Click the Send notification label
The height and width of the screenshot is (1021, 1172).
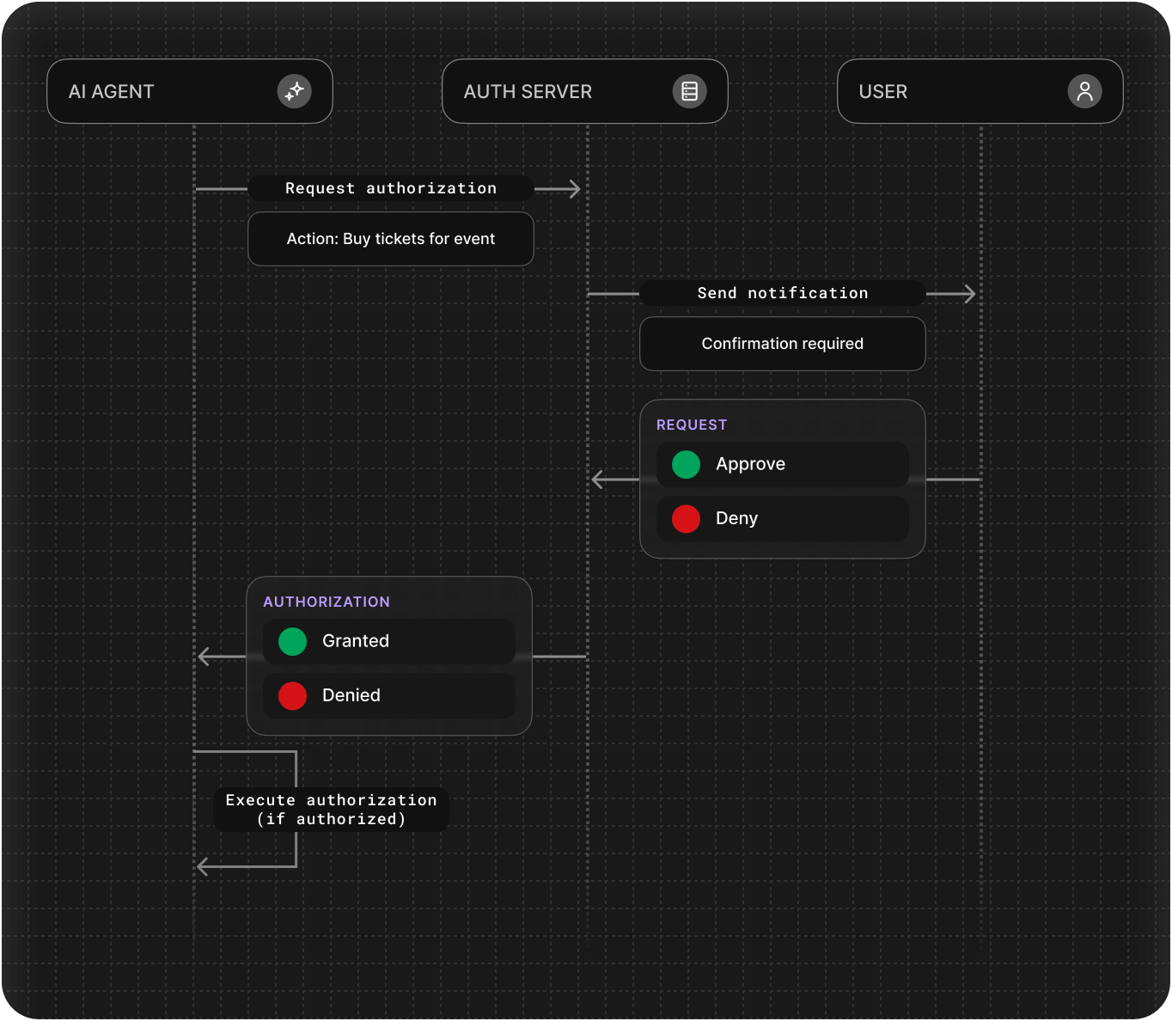[x=782, y=293]
